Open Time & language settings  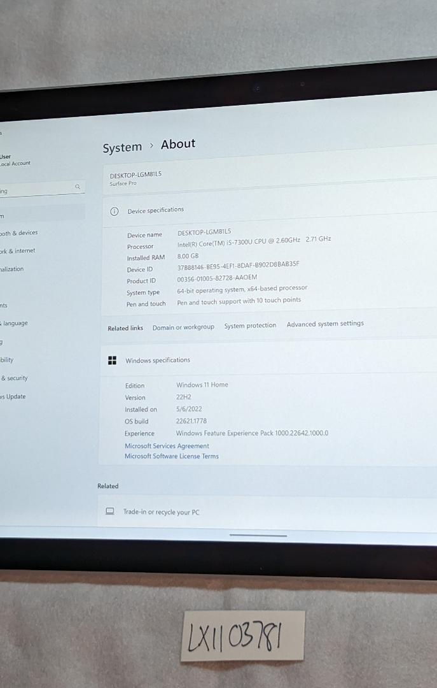(14, 324)
